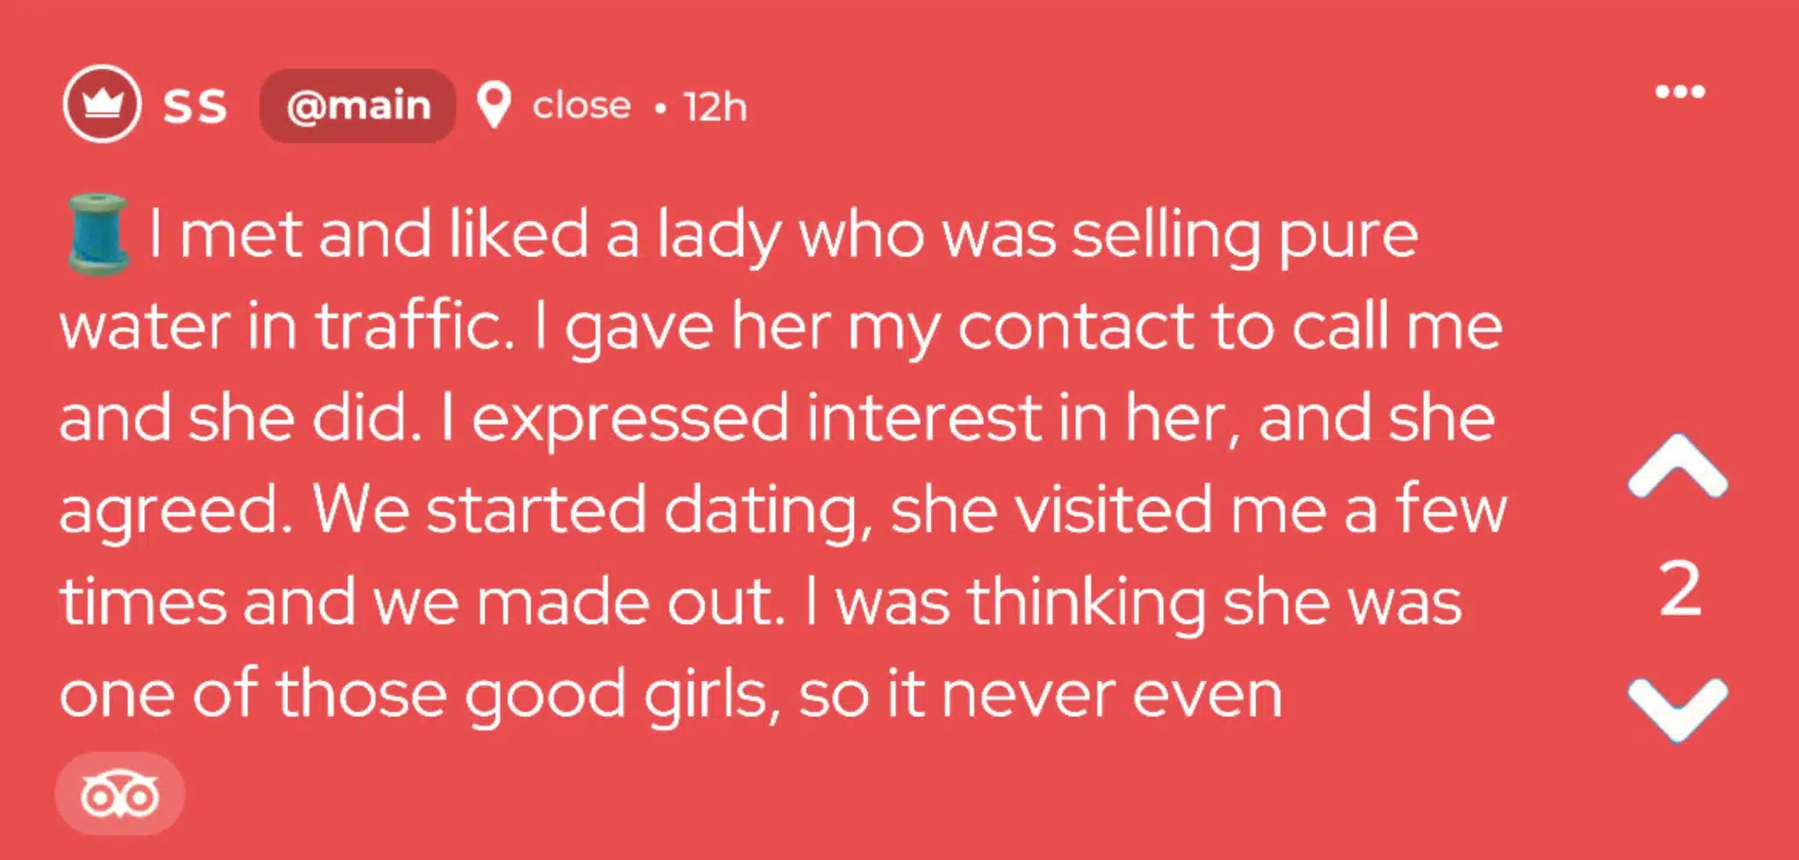This screenshot has width=1799, height=860.
Task: Expand truncated text at "so it never even"
Action: 1040,695
